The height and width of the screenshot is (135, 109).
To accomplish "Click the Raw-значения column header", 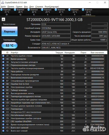I will [x=97, y=52].
